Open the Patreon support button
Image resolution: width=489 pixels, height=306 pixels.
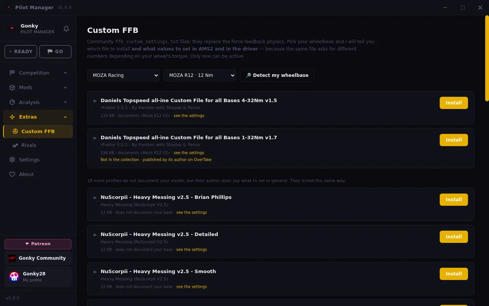(38, 244)
